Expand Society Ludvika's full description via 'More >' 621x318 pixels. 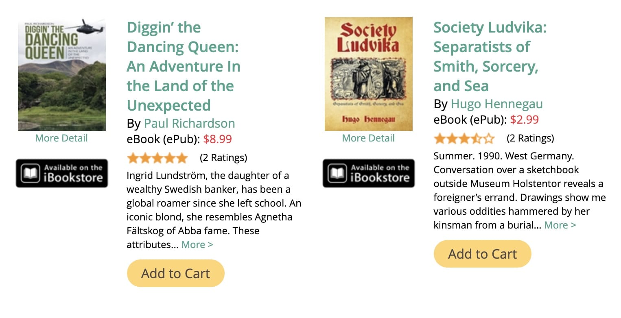[x=560, y=225]
